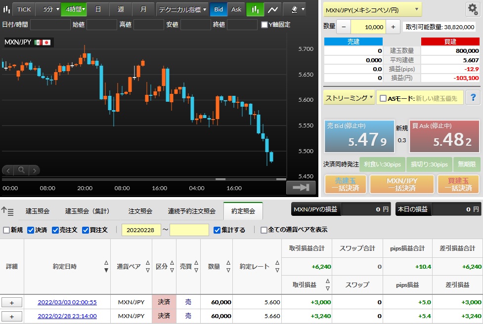Click the 売 Bid 5.479 sell button

coord(359,136)
